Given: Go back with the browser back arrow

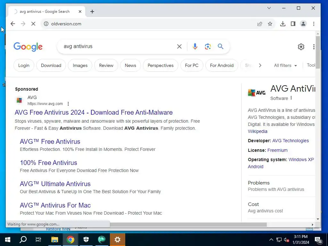Looking at the screenshot, I should point(13,24).
